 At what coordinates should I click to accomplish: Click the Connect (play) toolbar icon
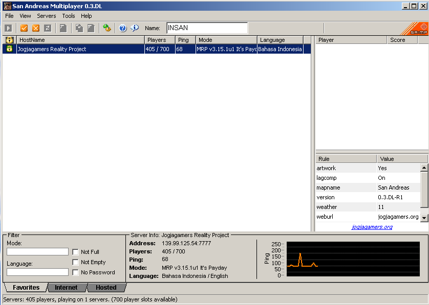(9, 28)
